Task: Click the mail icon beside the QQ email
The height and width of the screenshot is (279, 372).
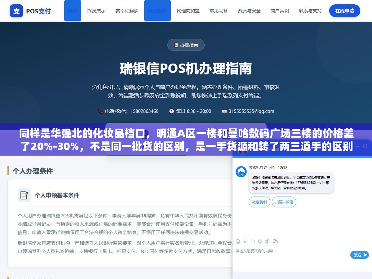Action: 224,111
